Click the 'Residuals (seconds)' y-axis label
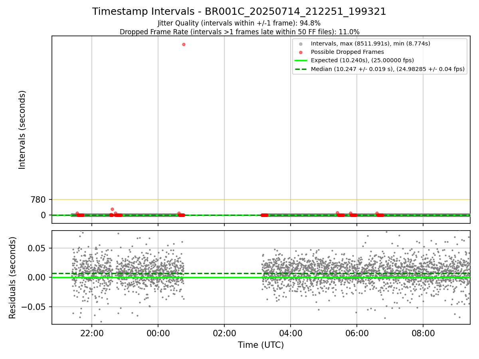The height and width of the screenshot is (359, 479). (13, 278)
